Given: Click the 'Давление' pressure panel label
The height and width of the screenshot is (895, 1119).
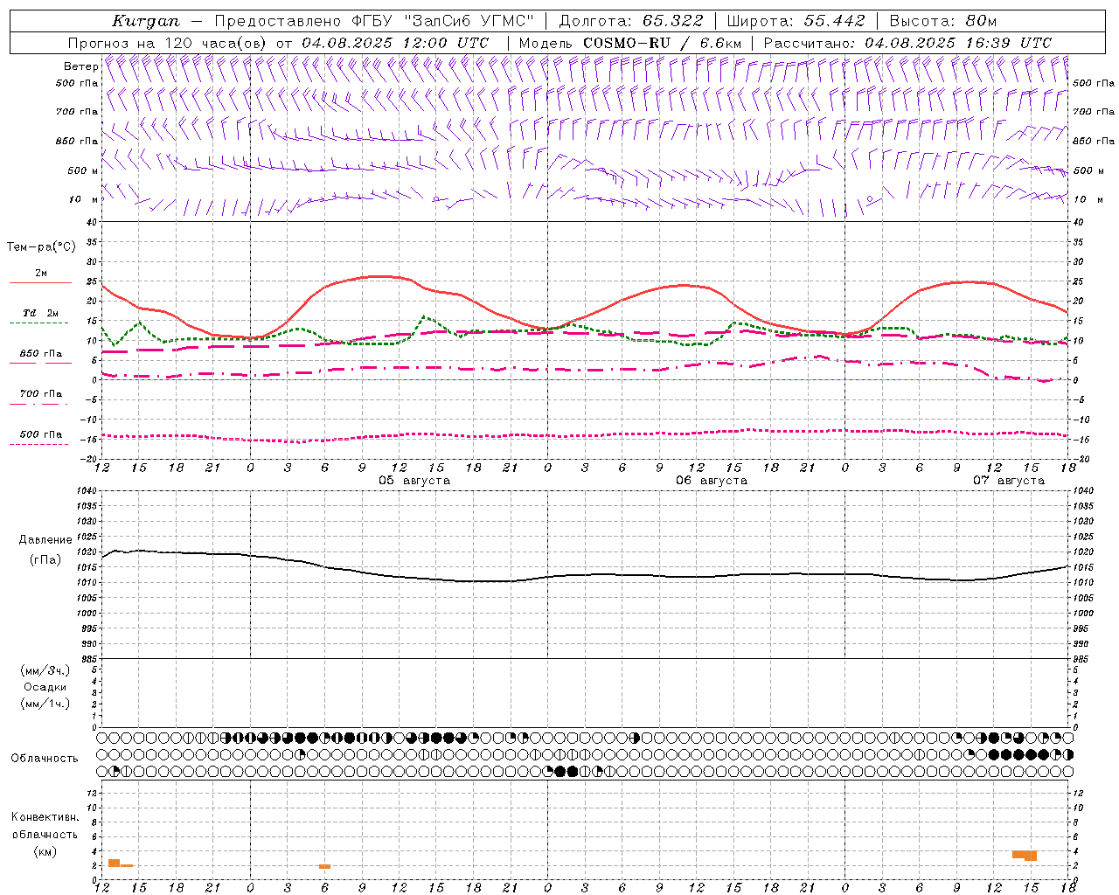Looking at the screenshot, I should [45, 539].
